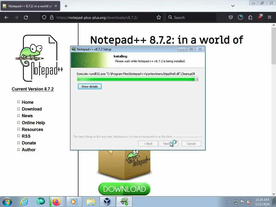Click the muted volume tray icon
276x207 pixels.
coord(249,202)
